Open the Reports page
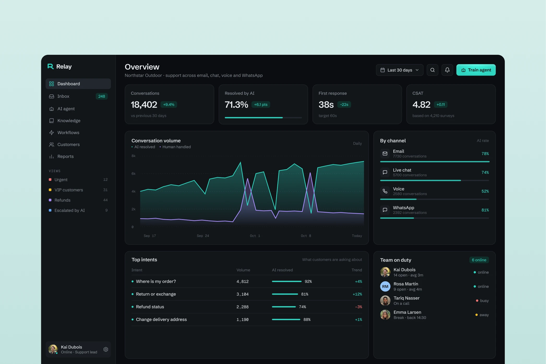This screenshot has height=364, width=546. click(x=78, y=157)
